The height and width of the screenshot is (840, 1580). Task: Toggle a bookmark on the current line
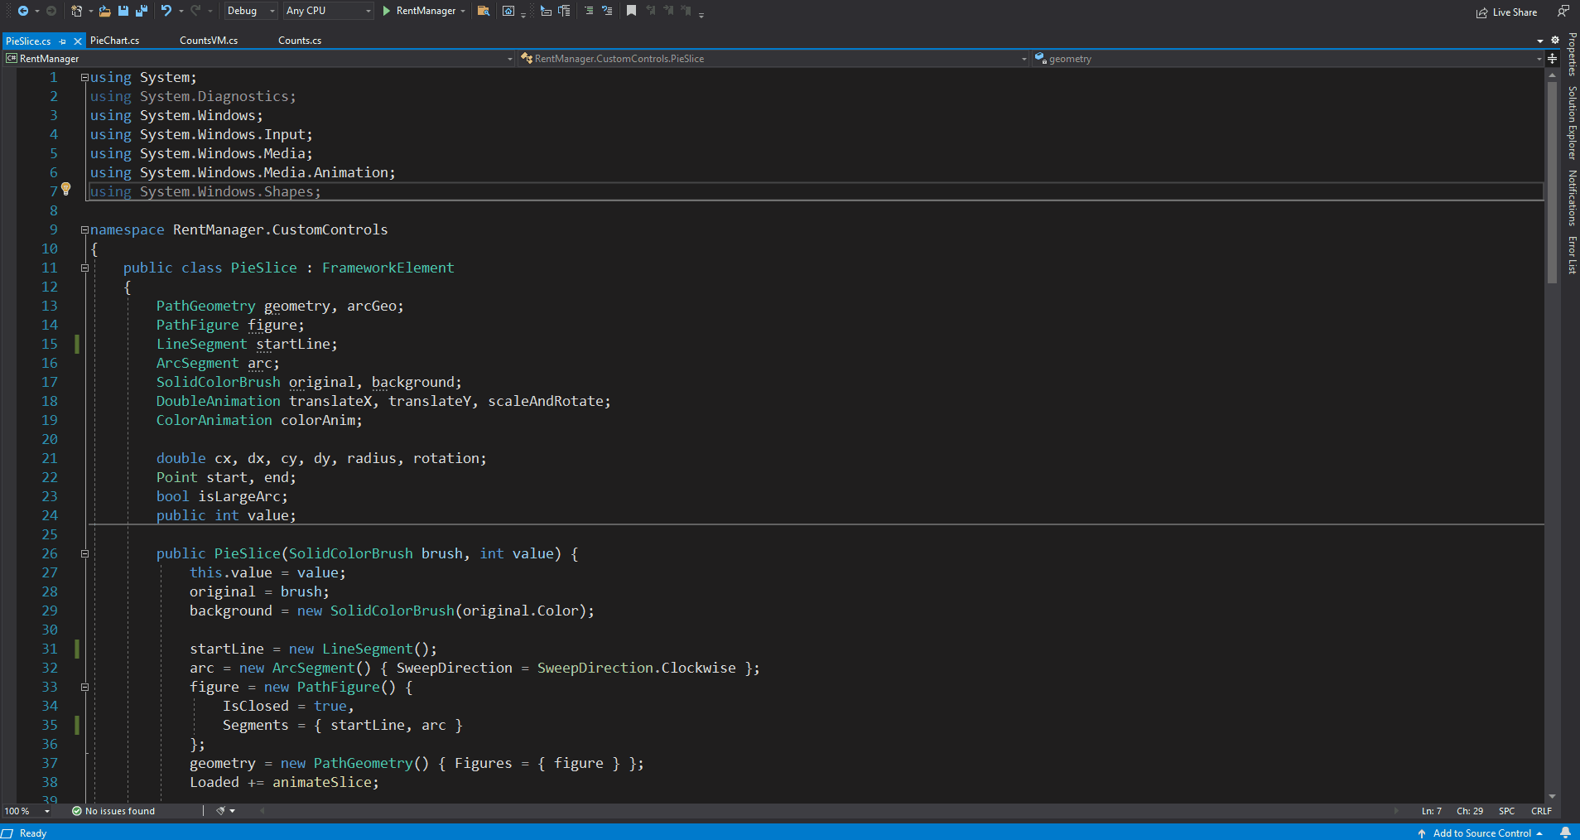tap(631, 11)
